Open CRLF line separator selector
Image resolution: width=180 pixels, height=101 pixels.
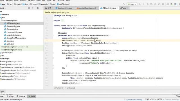click(153, 99)
